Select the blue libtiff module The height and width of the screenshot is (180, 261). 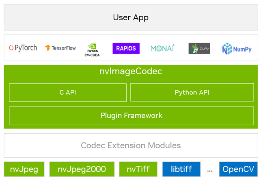click(x=181, y=169)
